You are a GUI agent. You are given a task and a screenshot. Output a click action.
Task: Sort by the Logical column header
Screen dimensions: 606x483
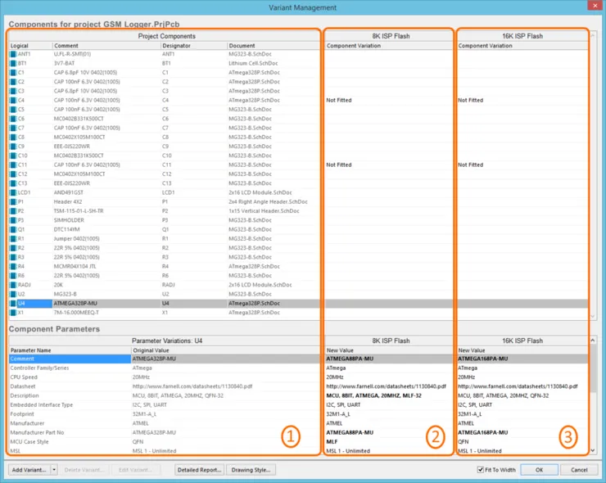(30, 46)
